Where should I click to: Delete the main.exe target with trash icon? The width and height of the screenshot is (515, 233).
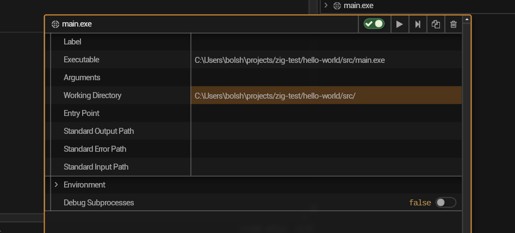tap(454, 24)
